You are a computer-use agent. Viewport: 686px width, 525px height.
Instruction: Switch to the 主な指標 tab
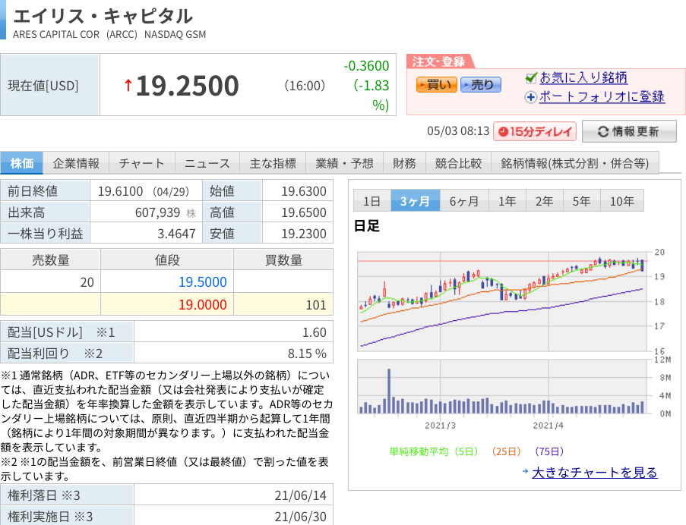(273, 163)
